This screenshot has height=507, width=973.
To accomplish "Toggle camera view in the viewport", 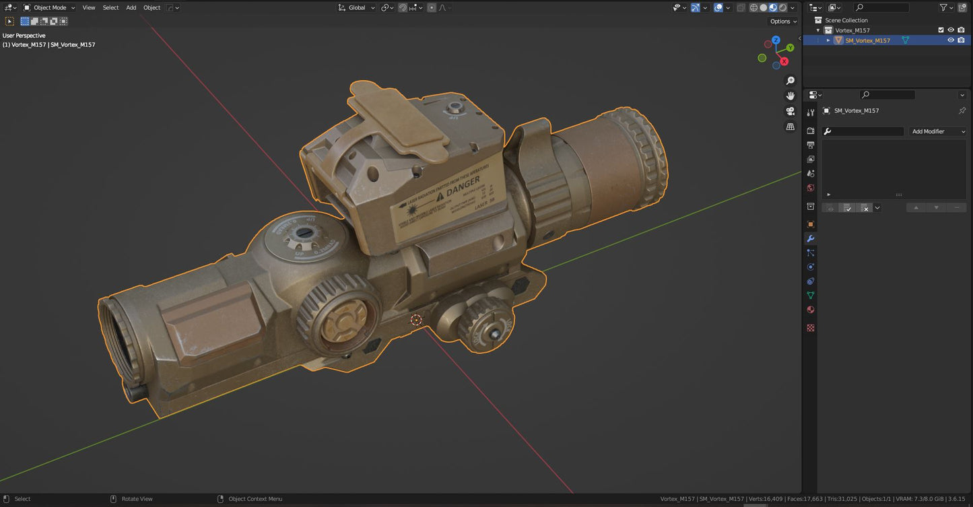I will [x=791, y=111].
